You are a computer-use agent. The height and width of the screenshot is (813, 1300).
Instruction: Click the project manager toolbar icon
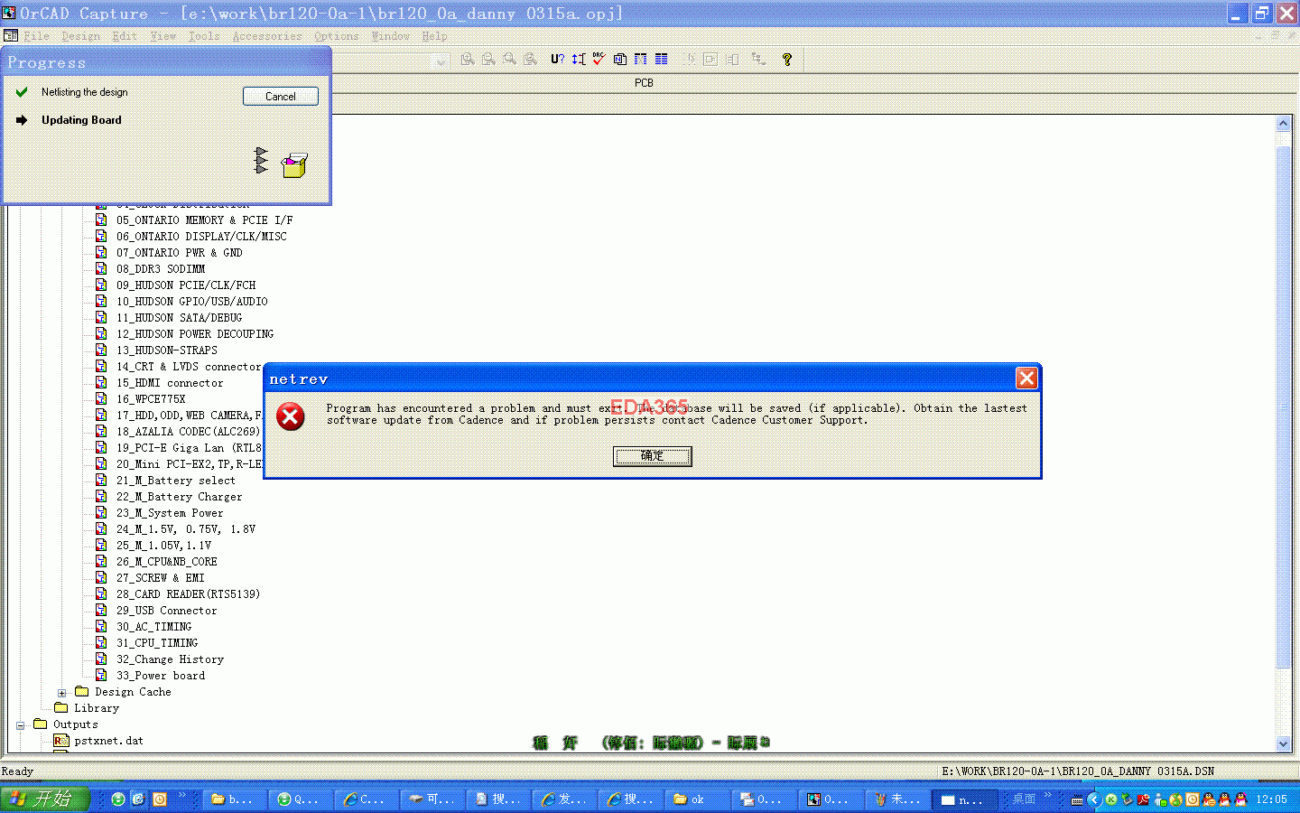758,59
